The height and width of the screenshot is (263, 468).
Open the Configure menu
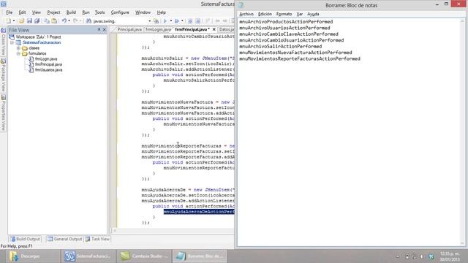click(x=120, y=12)
